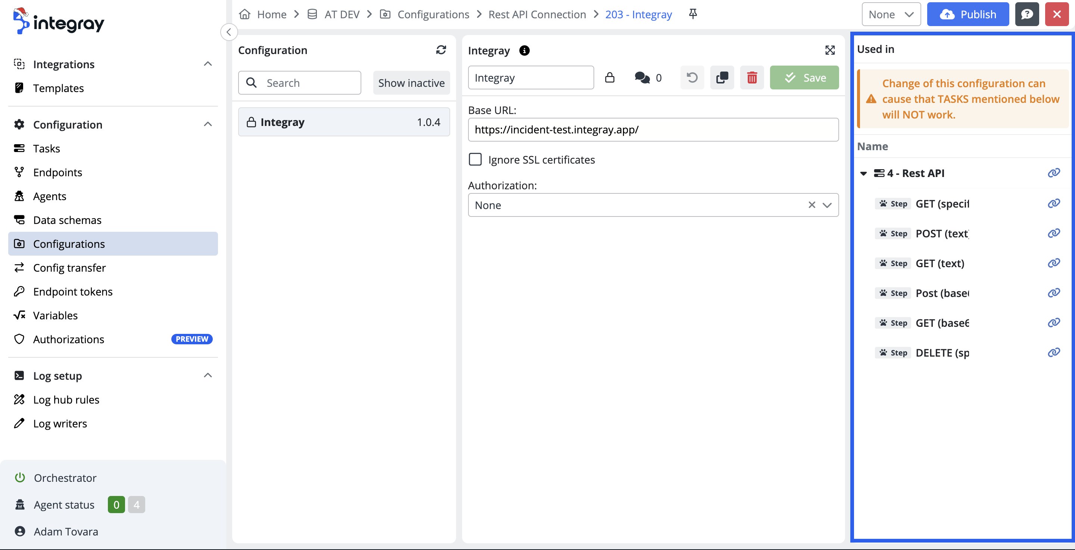Click the info icon beside Integray title
Viewport: 1075px width, 550px height.
(524, 50)
